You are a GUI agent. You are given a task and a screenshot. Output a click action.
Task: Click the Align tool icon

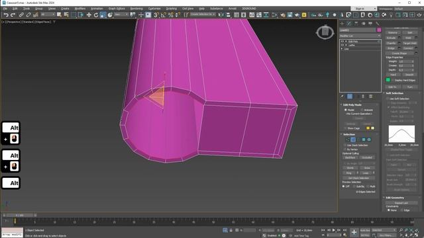(228, 15)
